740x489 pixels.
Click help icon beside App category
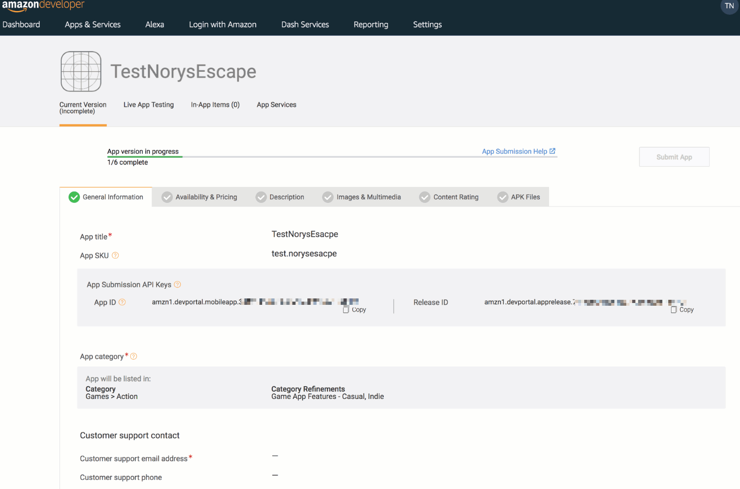pyautogui.click(x=133, y=356)
